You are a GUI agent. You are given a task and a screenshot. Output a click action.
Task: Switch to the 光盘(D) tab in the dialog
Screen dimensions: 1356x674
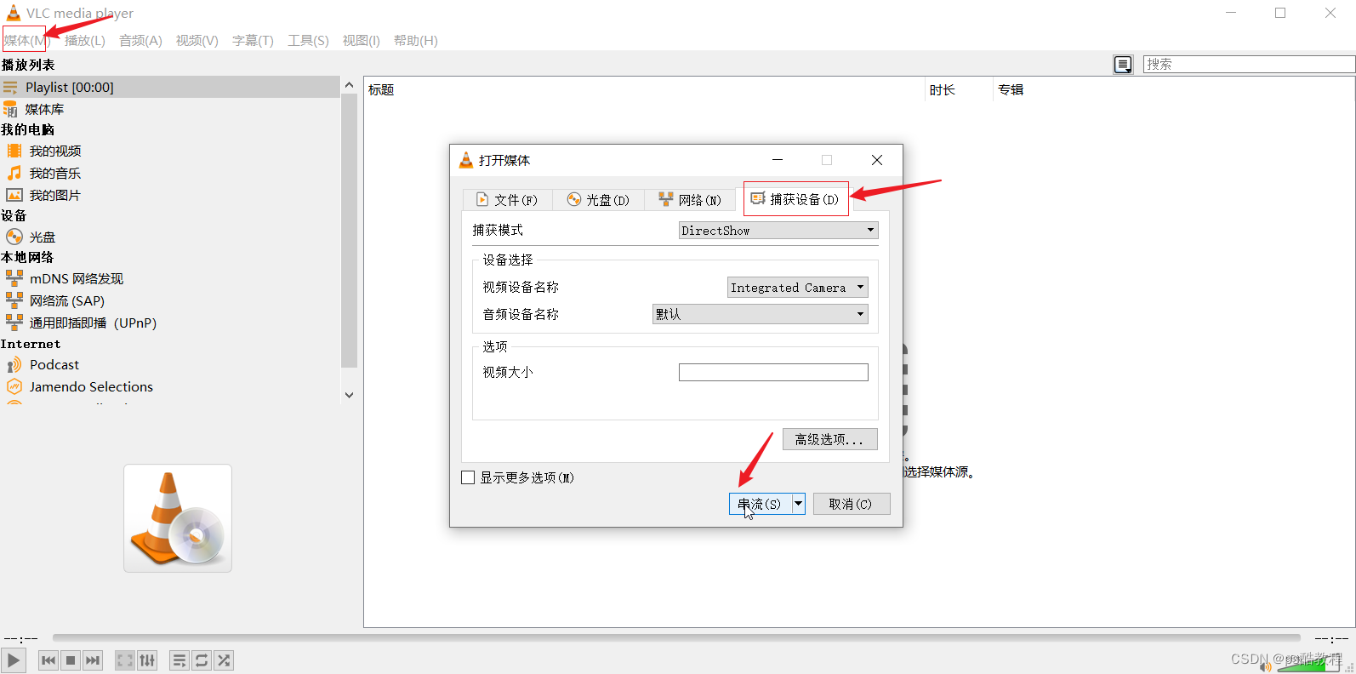(x=598, y=200)
